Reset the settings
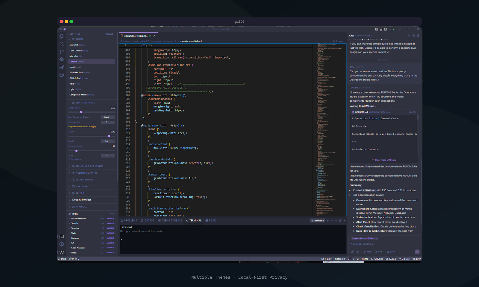Viewport: 479px width, 287px height. [x=109, y=34]
